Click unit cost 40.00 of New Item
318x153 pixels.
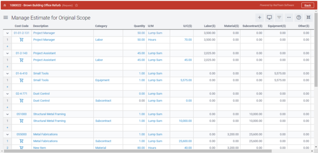(188, 148)
